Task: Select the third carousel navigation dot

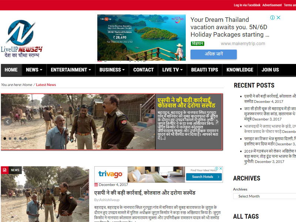Action: click(x=15, y=138)
